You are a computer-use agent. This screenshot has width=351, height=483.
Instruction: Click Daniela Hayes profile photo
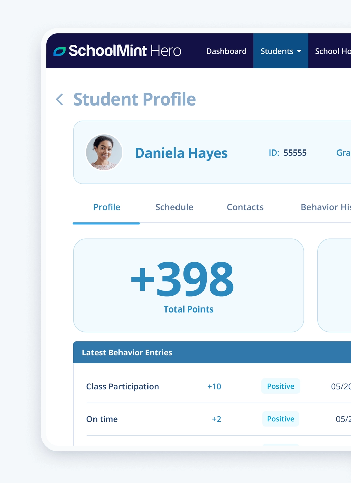point(104,152)
